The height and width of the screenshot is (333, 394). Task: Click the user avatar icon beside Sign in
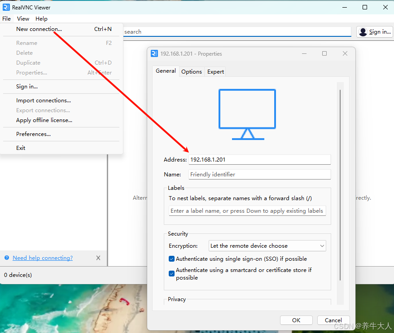tap(363, 32)
